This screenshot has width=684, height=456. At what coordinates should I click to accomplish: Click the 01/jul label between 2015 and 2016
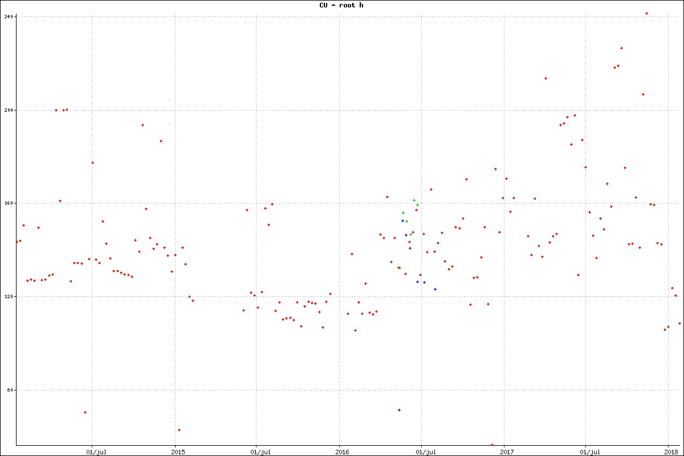point(259,452)
